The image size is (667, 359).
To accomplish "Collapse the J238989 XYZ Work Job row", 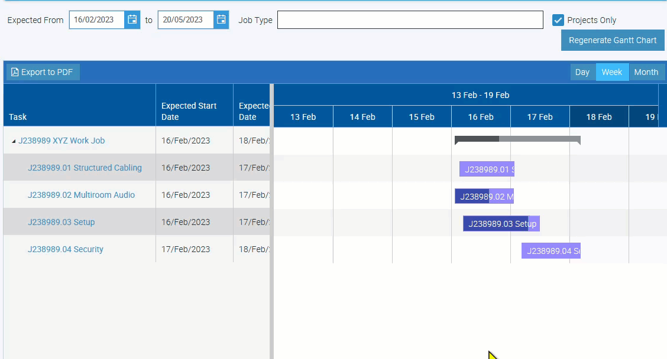I will 14,141.
